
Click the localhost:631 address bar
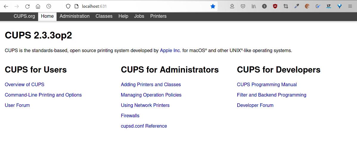(141, 6)
